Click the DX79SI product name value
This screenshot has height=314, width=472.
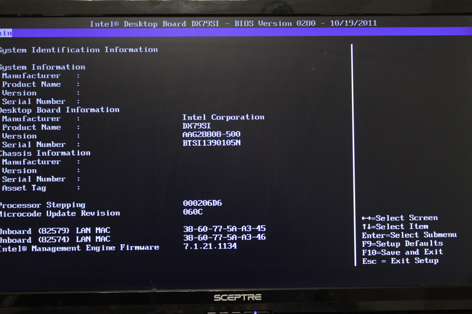click(197, 126)
